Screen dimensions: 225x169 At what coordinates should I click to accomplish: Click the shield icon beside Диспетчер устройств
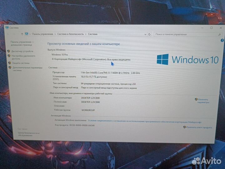click(9, 51)
